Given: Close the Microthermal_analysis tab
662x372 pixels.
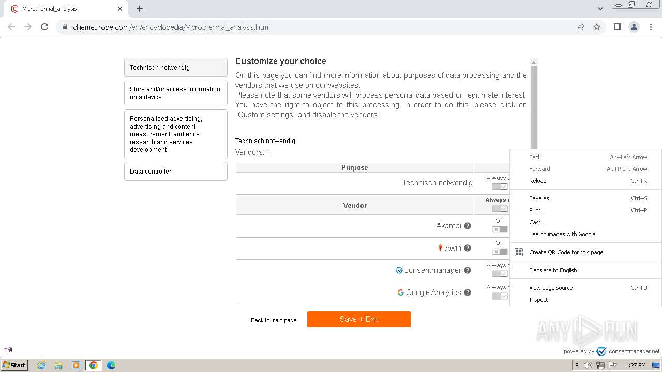Looking at the screenshot, I should (x=120, y=9).
